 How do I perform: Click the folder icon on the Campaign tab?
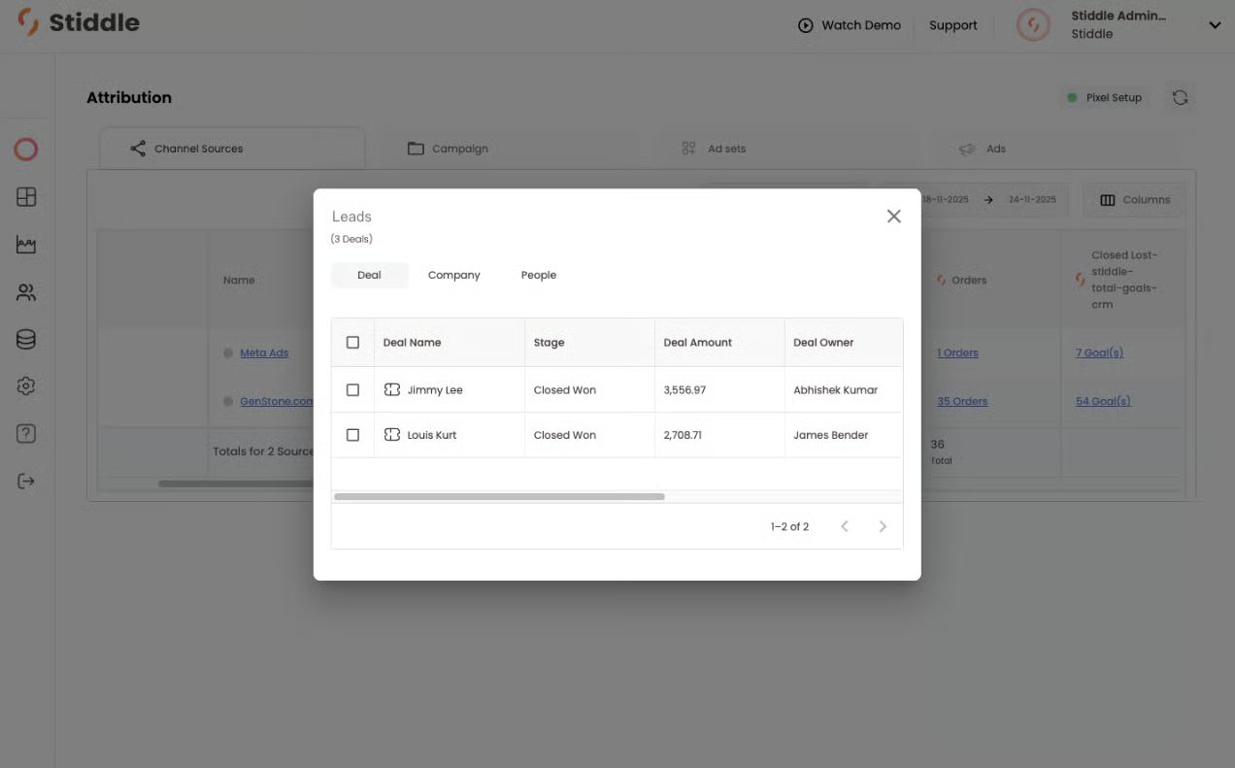click(416, 149)
